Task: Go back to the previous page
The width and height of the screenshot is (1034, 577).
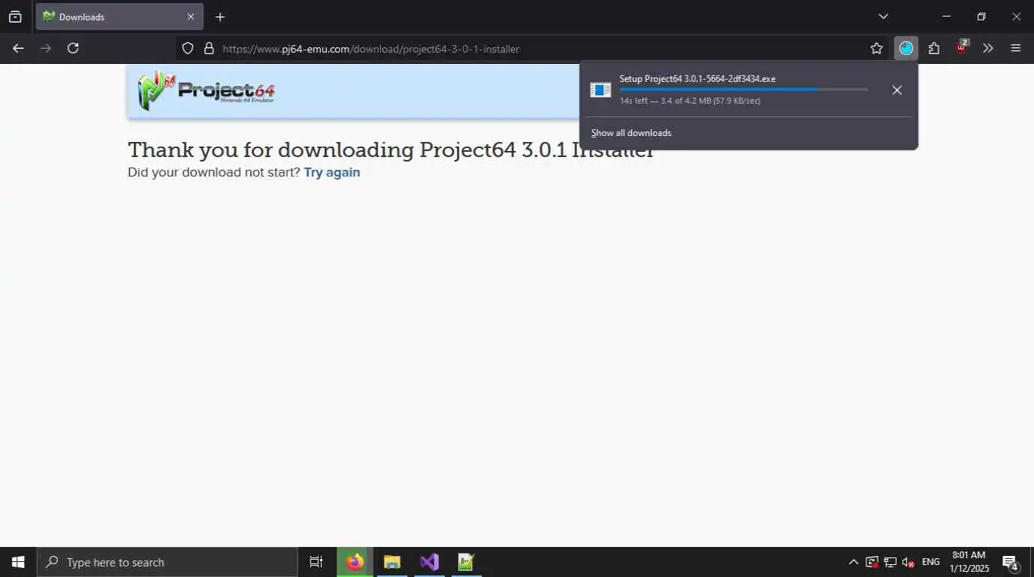Action: [x=18, y=48]
